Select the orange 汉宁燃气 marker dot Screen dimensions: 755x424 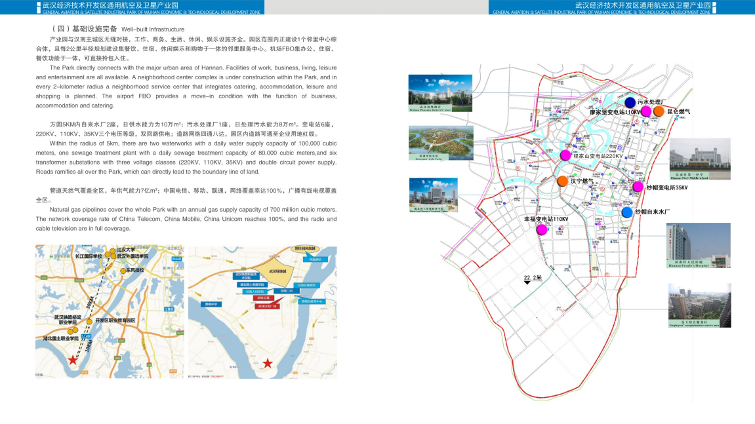562,181
